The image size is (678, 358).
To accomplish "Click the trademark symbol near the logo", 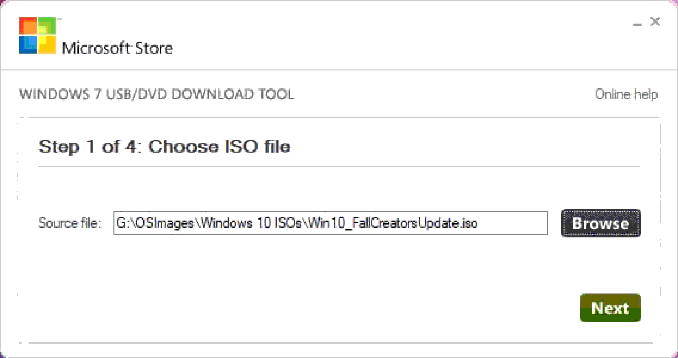I will pos(59,19).
